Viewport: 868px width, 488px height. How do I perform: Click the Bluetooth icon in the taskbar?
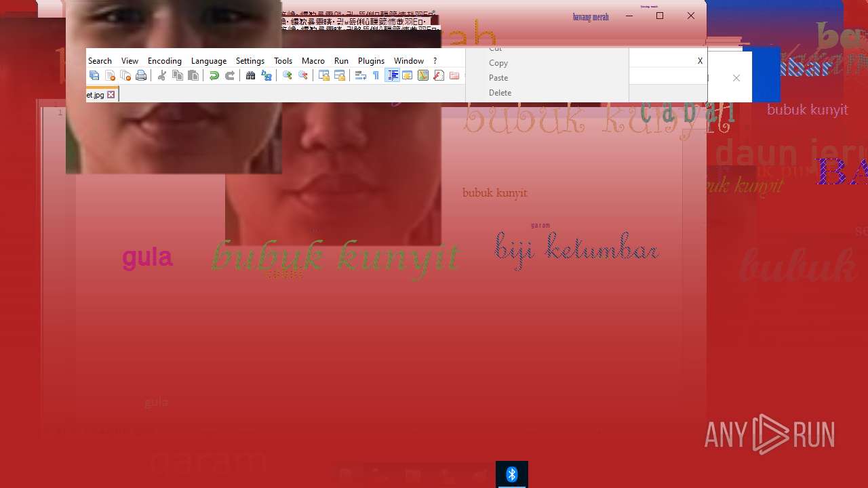[x=512, y=474]
